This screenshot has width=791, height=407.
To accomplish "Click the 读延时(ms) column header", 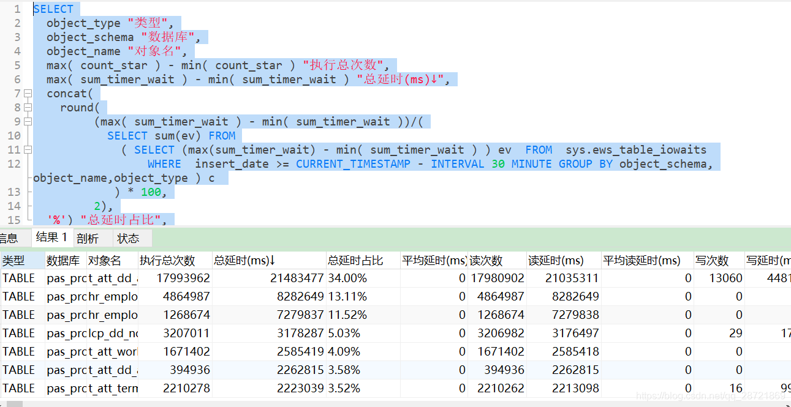I will coord(563,260).
